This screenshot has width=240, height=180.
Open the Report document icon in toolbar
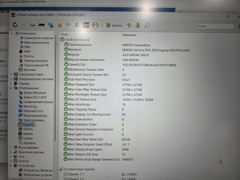point(24,25)
